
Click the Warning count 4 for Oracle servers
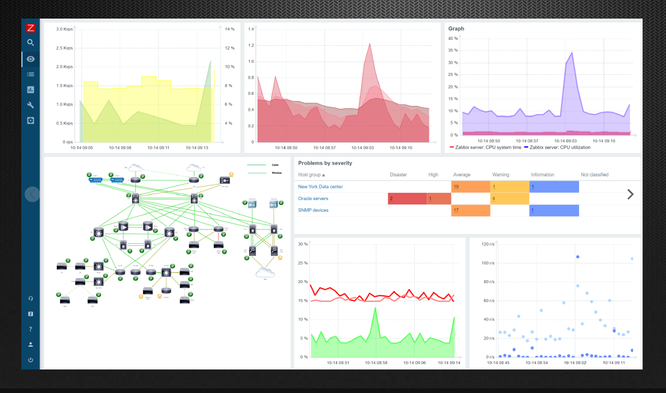click(509, 198)
